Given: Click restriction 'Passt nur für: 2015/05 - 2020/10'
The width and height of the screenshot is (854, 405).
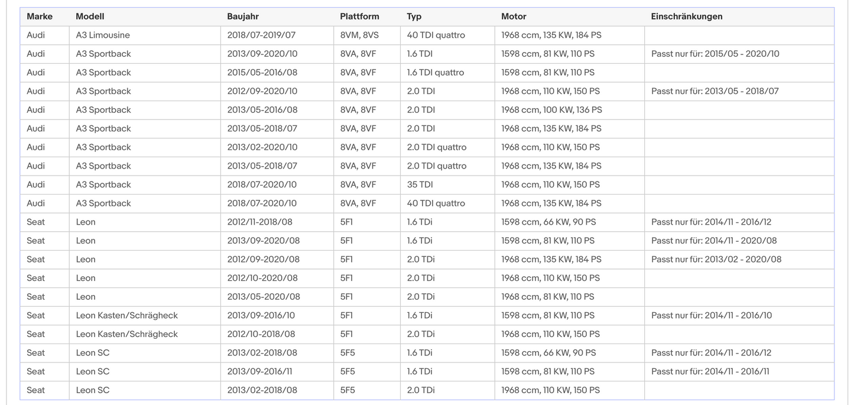Looking at the screenshot, I should tap(715, 54).
